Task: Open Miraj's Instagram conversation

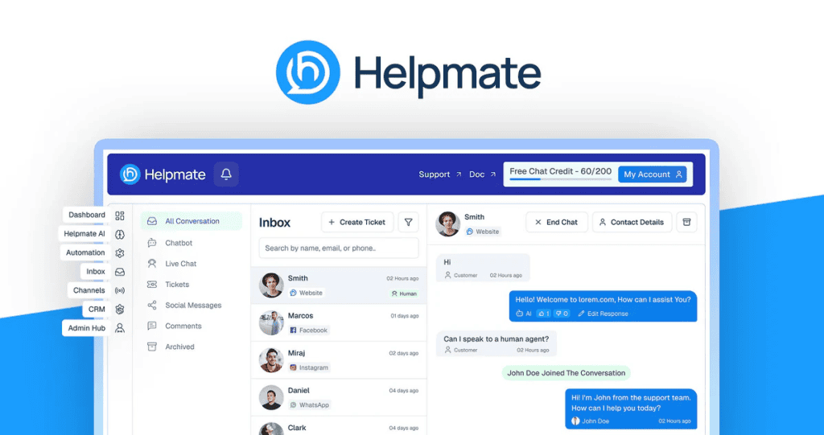Action: pyautogui.click(x=339, y=360)
